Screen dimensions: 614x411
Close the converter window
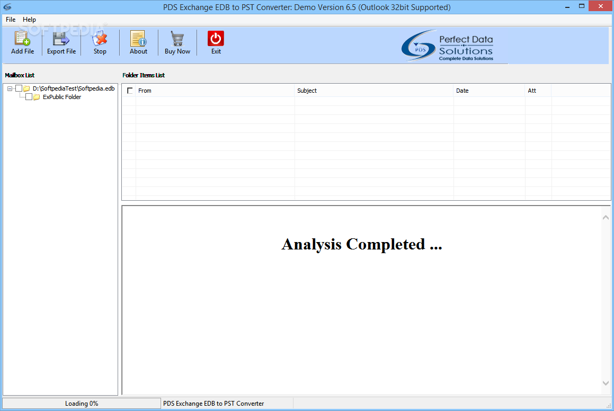[601, 6]
